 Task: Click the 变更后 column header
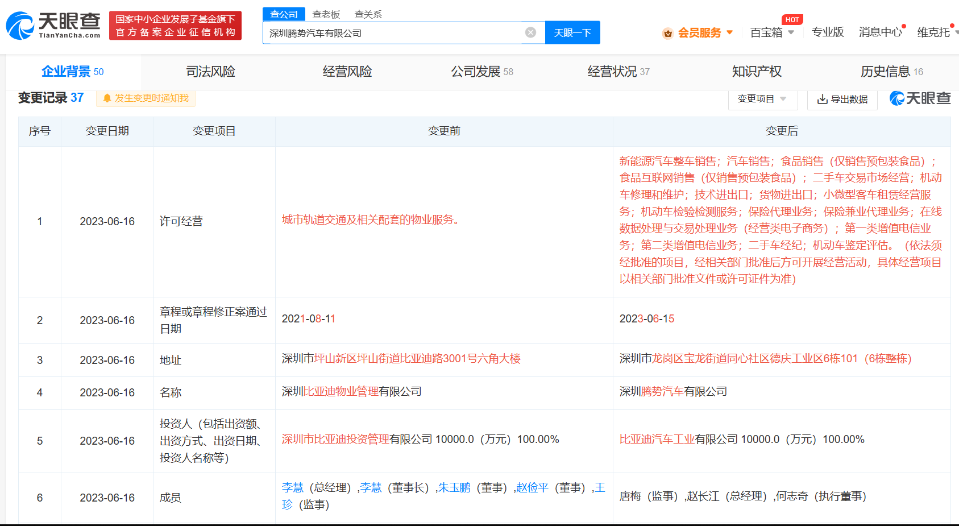point(782,131)
